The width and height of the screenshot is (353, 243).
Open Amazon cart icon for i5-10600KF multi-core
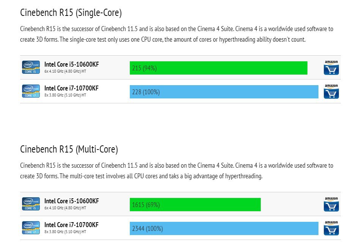coord(331,204)
